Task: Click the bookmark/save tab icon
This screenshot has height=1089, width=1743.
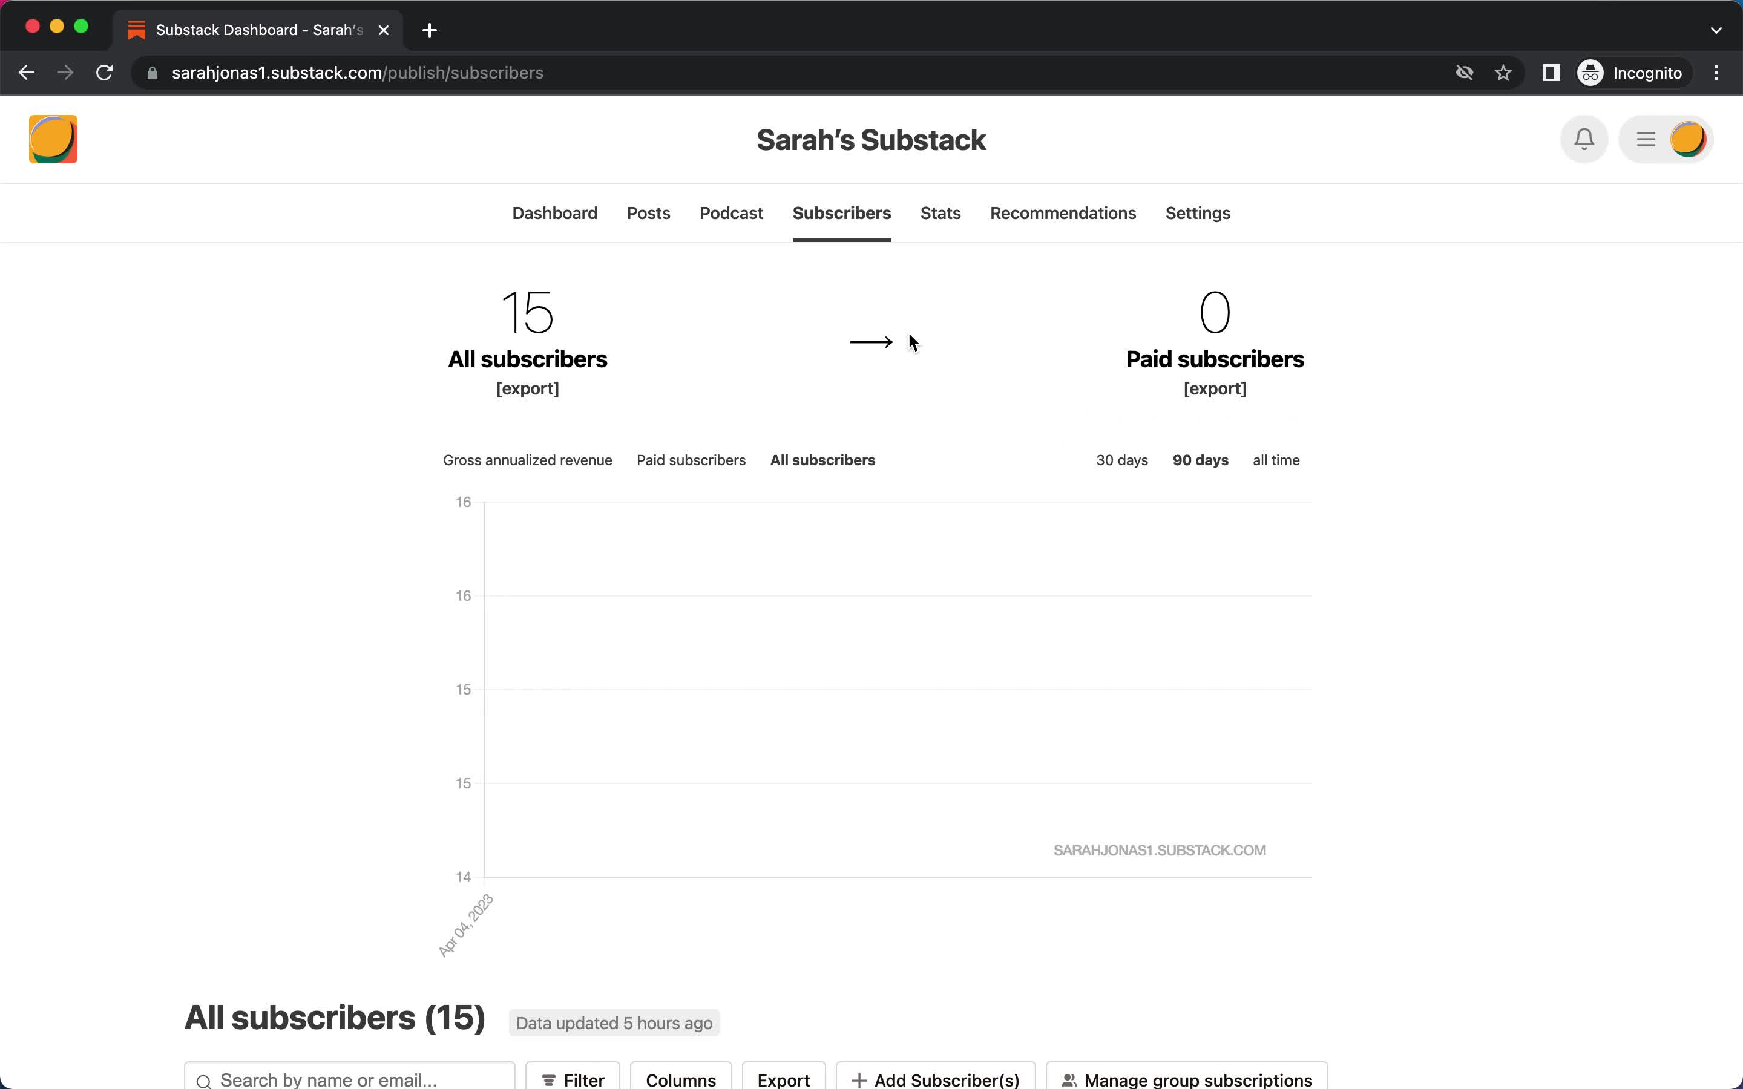Action: pyautogui.click(x=1503, y=73)
